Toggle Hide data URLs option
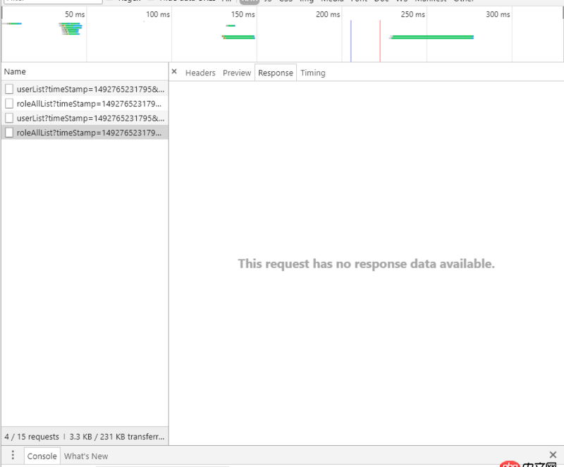564x467 pixels. pos(151,1)
